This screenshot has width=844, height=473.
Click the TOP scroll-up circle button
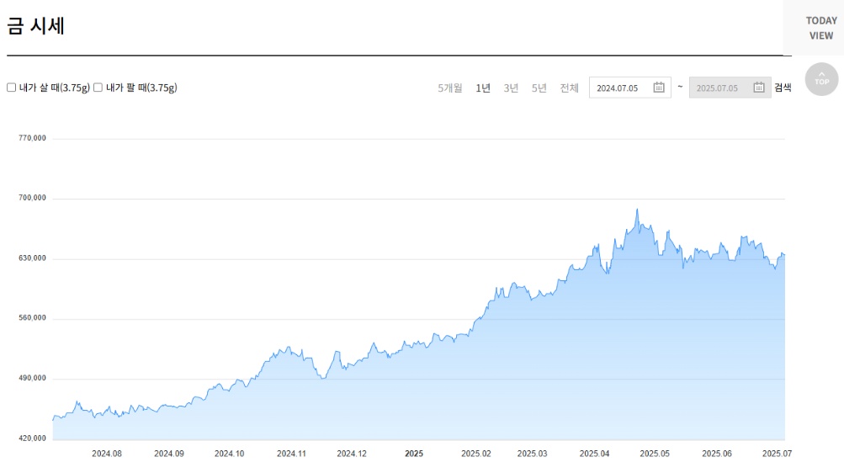pyautogui.click(x=821, y=79)
